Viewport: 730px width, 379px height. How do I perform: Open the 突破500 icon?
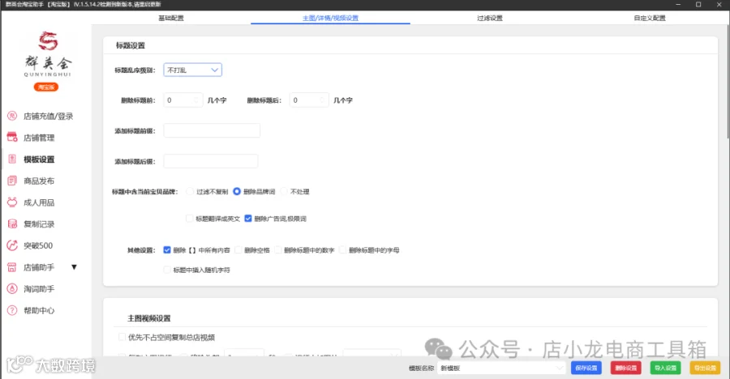click(x=12, y=245)
